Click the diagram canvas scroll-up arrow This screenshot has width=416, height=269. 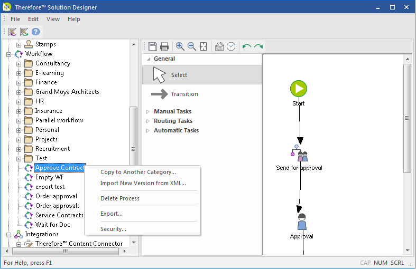pyautogui.click(x=408, y=59)
